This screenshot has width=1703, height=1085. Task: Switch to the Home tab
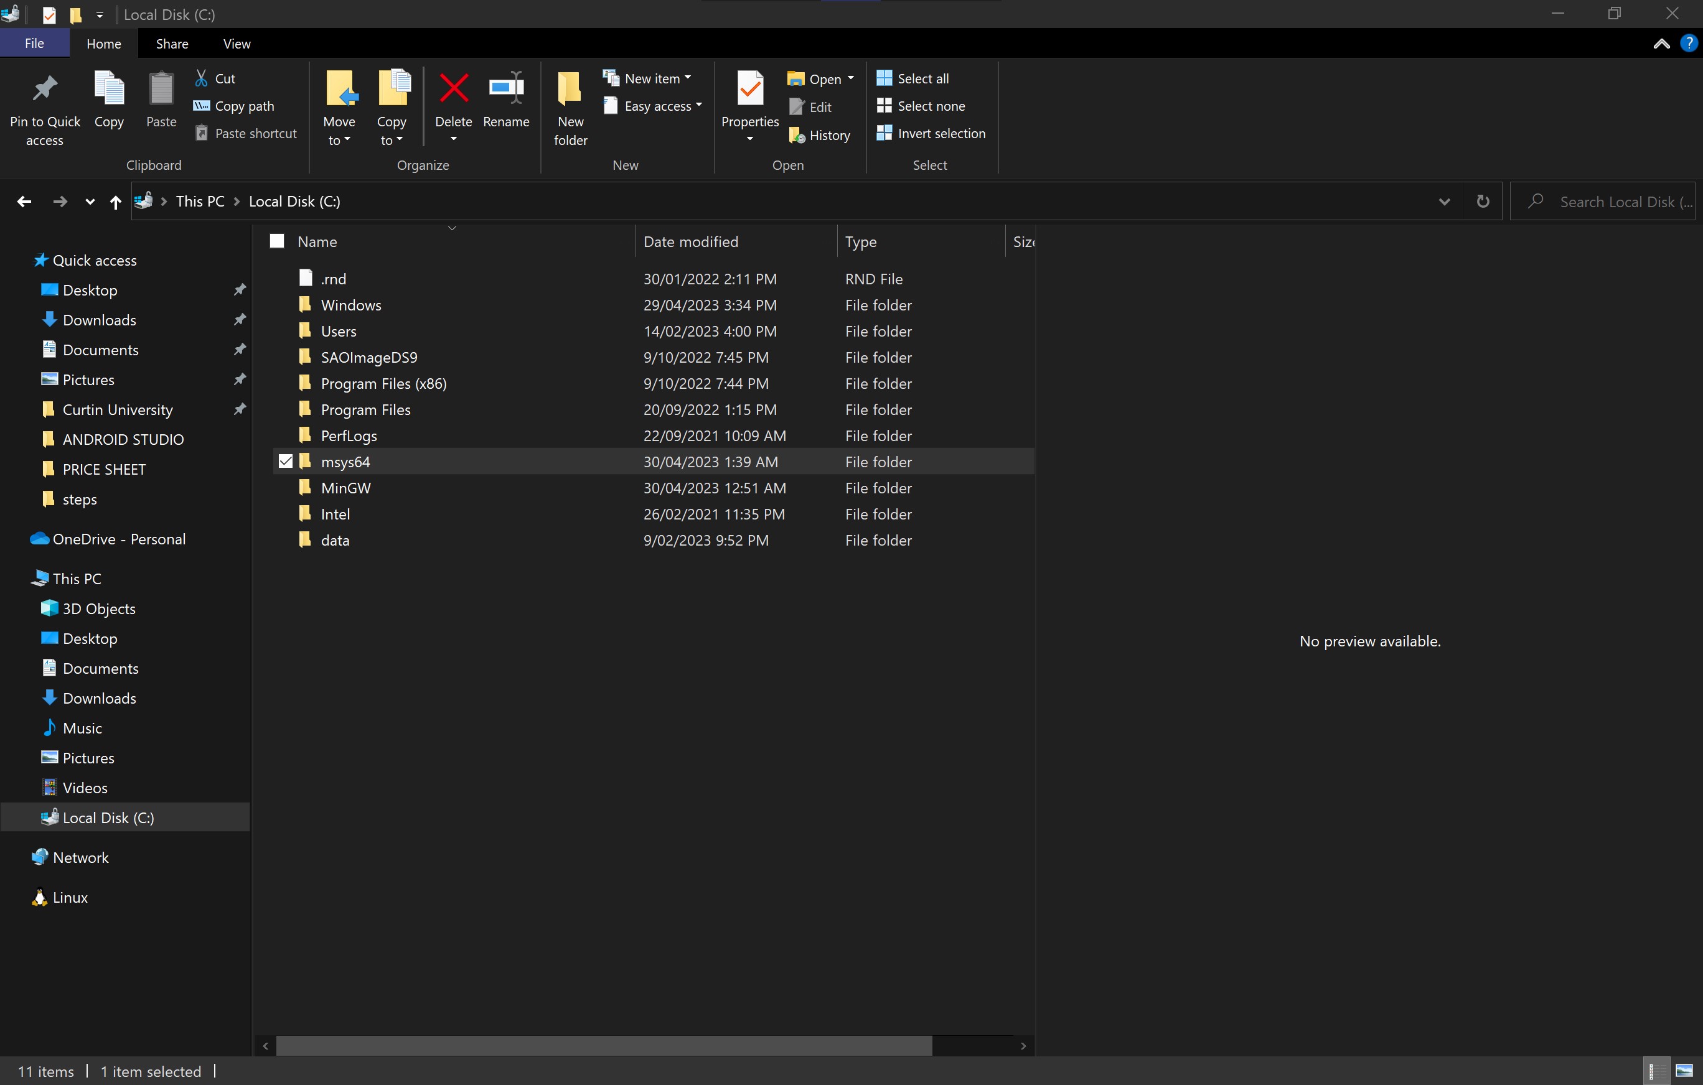104,43
